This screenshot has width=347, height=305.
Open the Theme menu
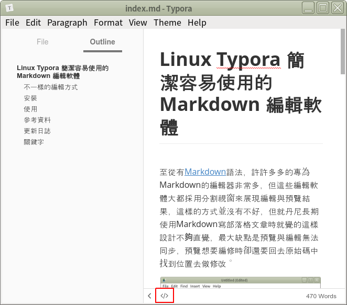pyautogui.click(x=167, y=22)
